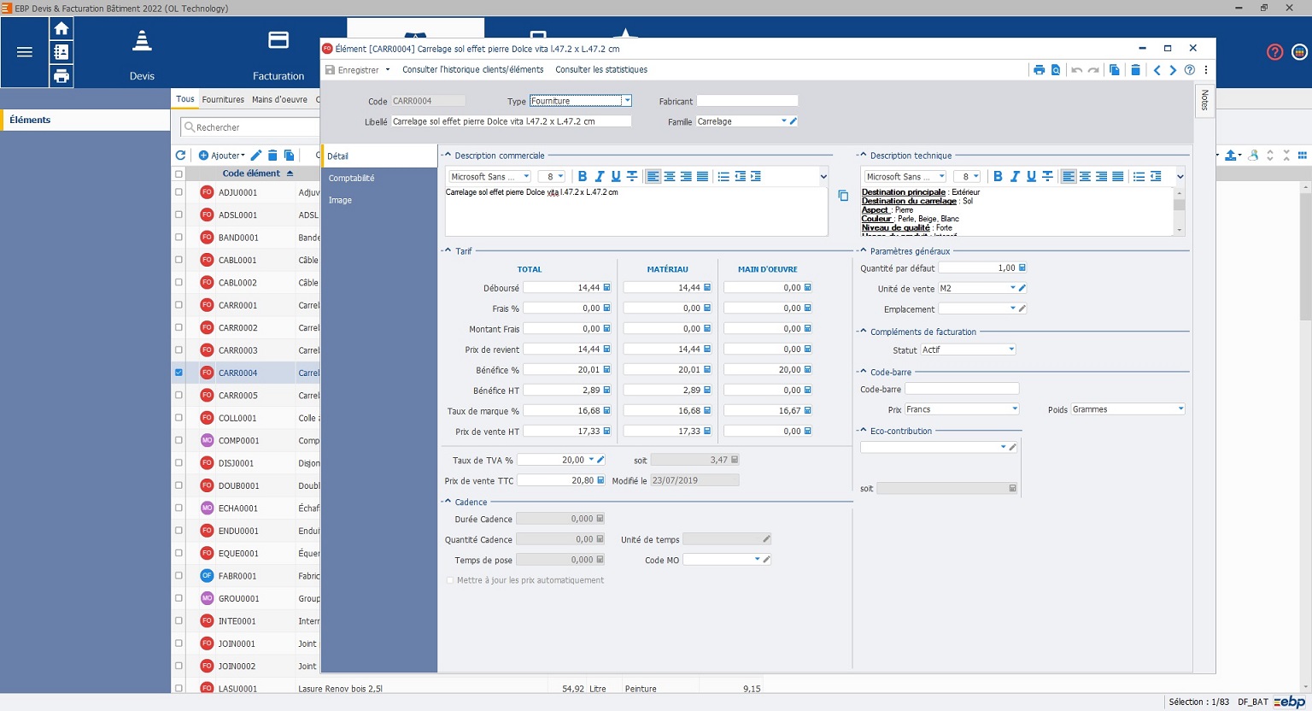Click the pencil edit icon in list toolbar
Image resolution: width=1312 pixels, height=711 pixels.
tap(256, 156)
